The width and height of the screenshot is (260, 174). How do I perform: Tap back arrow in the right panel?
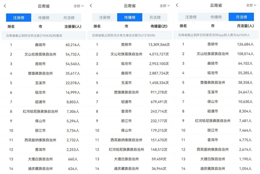[x=177, y=5]
